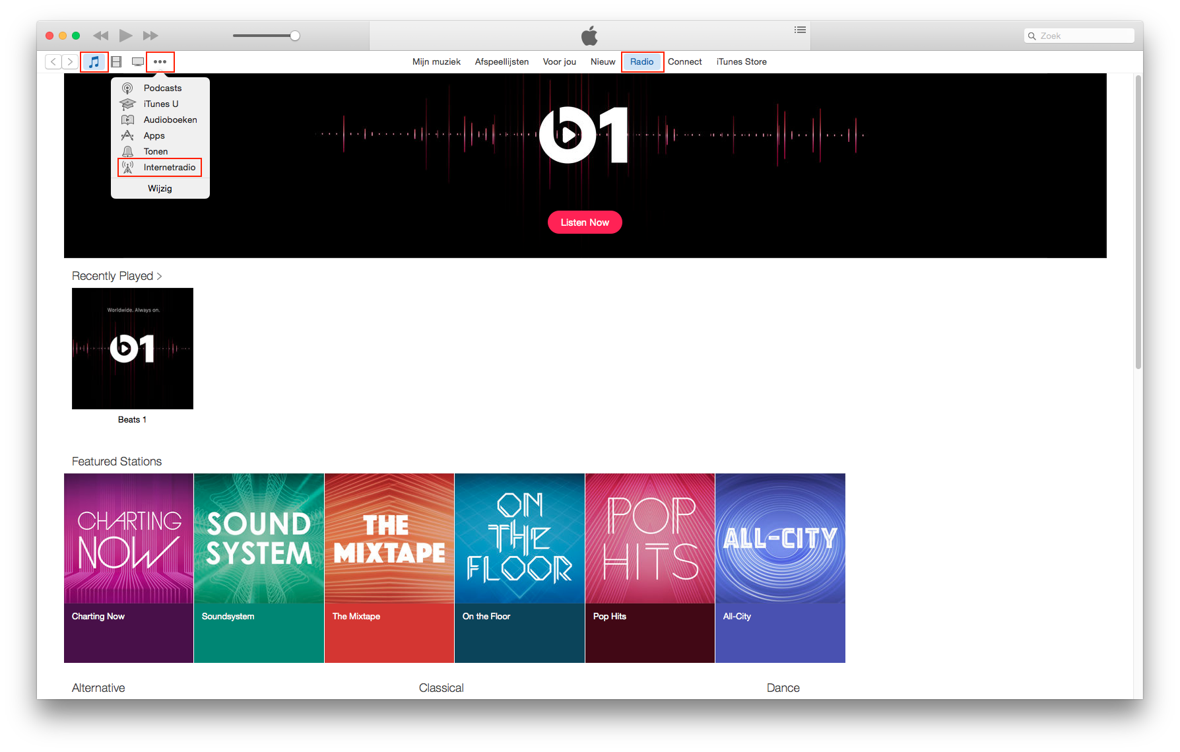Switch to the iTunes Store tab

click(x=741, y=61)
